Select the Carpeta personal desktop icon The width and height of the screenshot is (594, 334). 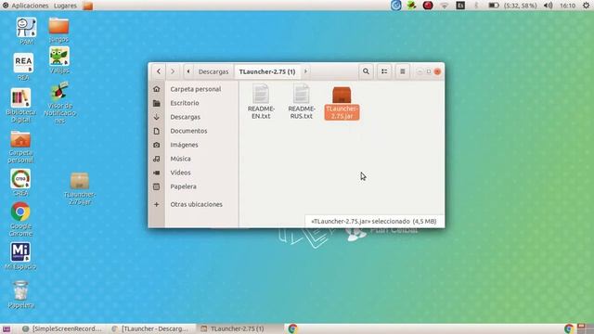coord(20,147)
